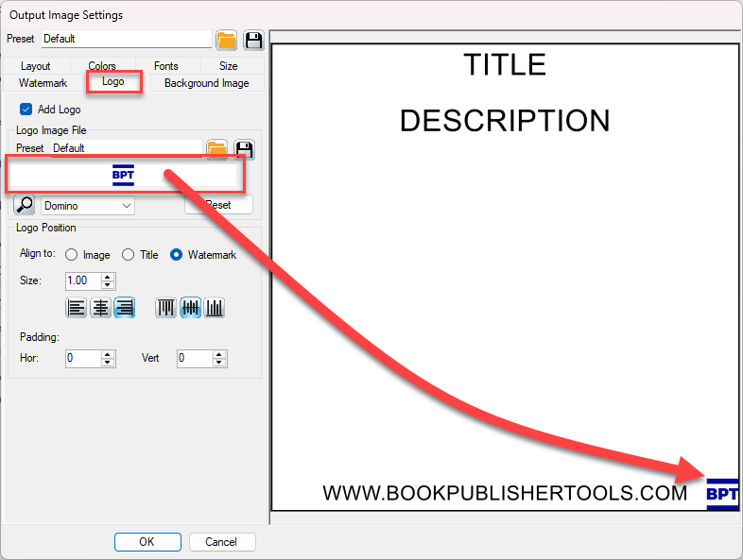Align logo to the top
The width and height of the screenshot is (743, 560).
(x=165, y=308)
